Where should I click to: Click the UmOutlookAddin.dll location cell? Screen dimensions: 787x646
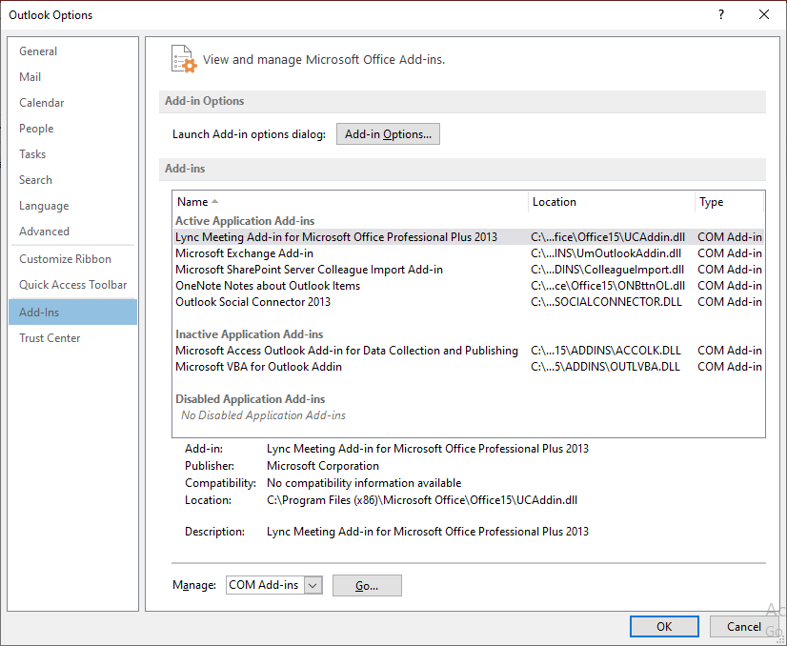(x=606, y=253)
